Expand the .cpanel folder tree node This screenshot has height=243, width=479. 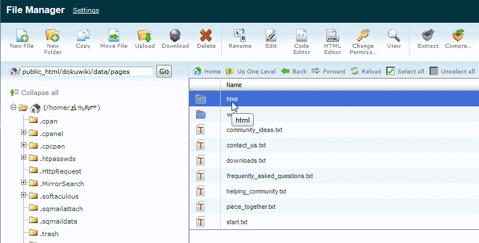coord(24,133)
